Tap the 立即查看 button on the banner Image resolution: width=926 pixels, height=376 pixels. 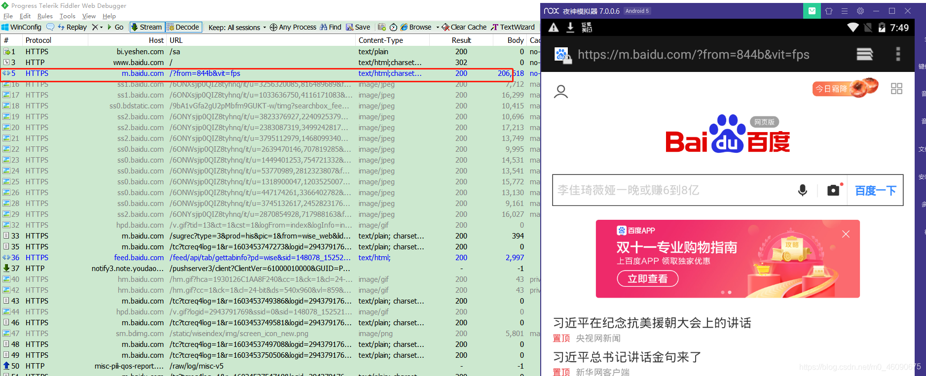pyautogui.click(x=647, y=279)
